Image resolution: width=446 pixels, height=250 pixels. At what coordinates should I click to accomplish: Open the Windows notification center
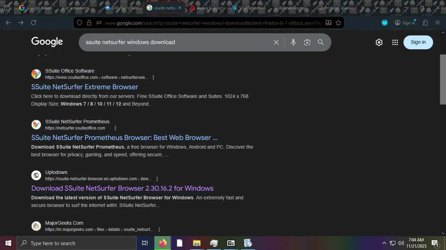pos(435,243)
